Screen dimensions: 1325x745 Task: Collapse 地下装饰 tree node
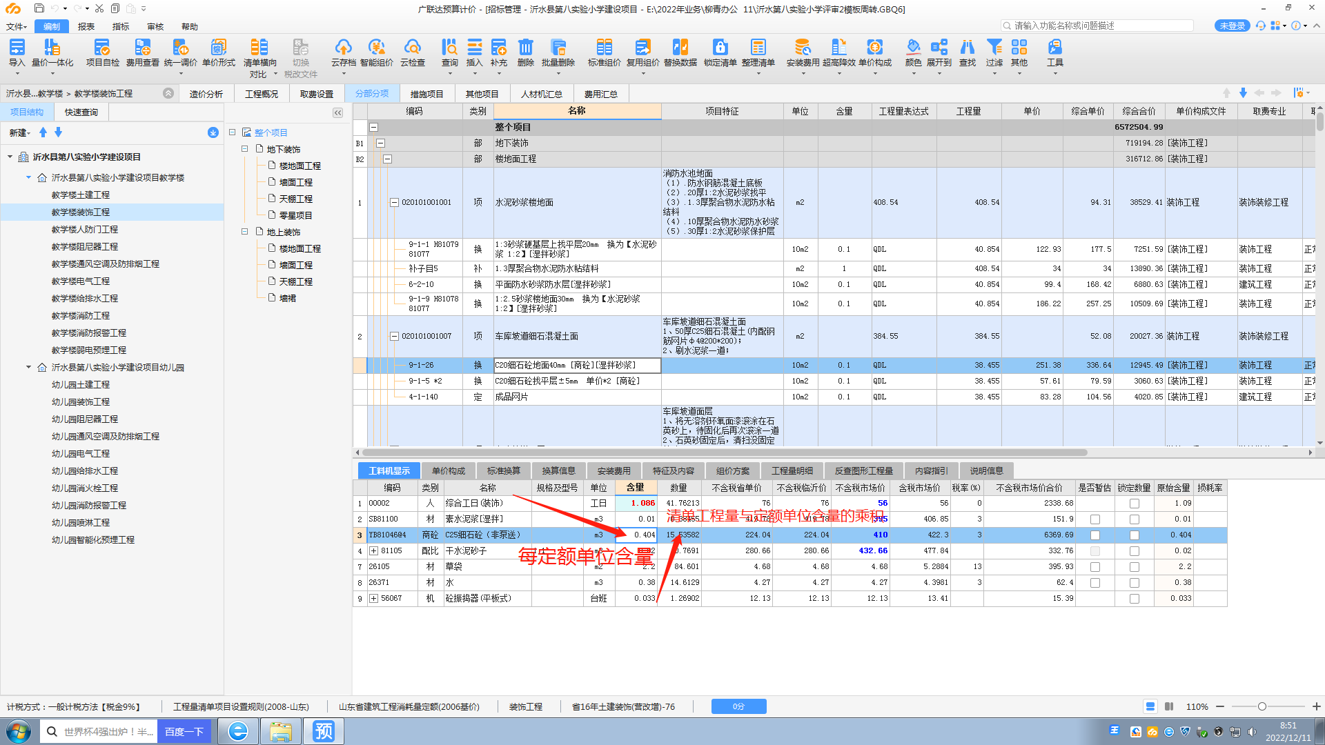point(245,149)
